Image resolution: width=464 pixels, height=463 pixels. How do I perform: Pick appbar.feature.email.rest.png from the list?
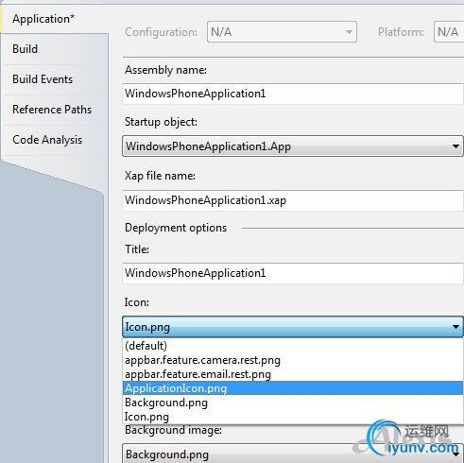pyautogui.click(x=293, y=374)
